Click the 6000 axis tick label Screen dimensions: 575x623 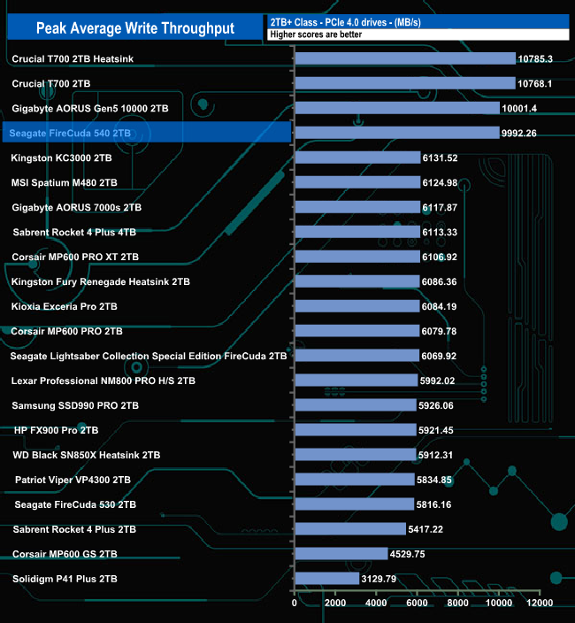click(417, 603)
